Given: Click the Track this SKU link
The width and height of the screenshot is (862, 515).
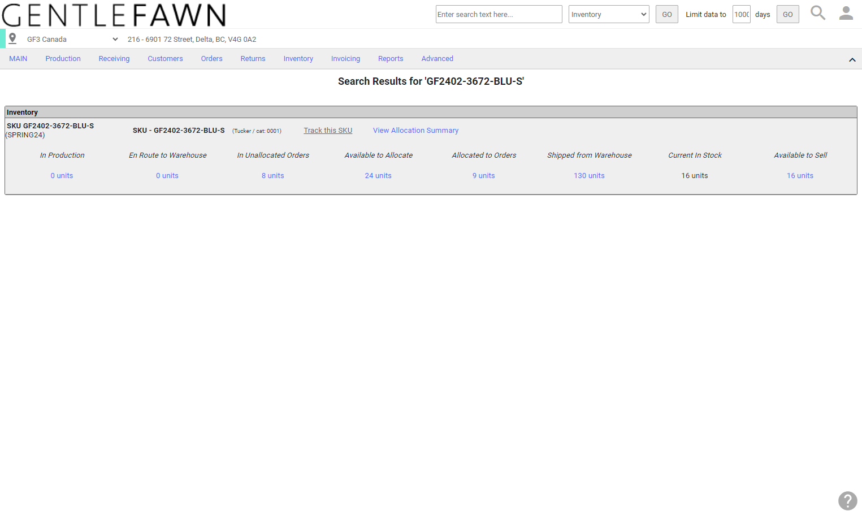Looking at the screenshot, I should point(328,131).
